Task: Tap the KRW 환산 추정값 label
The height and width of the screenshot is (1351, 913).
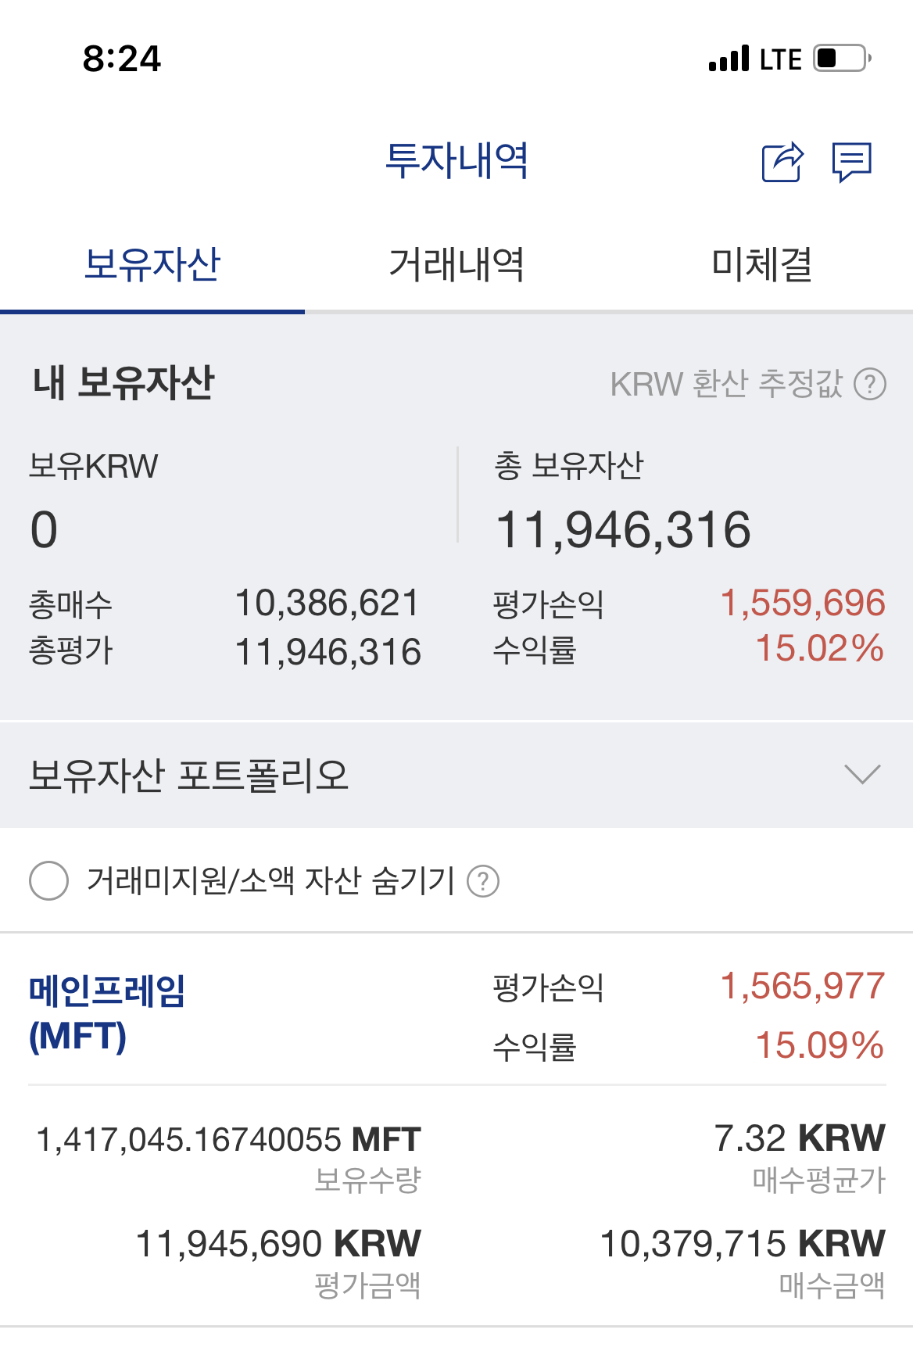Action: coord(726,384)
